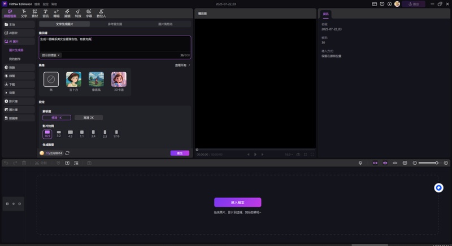
Task: Click the snapshot icon in player controls
Action: coord(298,155)
